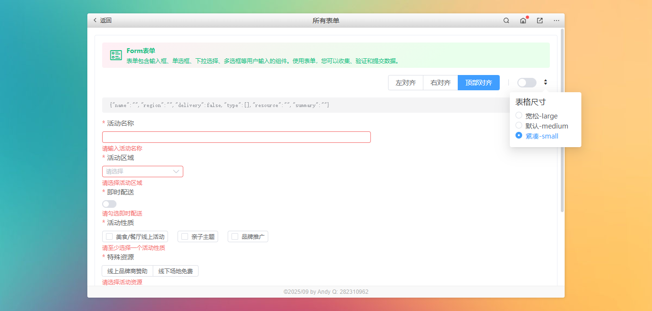Open the home icon with red notification badge
652x311 pixels.
(523, 21)
